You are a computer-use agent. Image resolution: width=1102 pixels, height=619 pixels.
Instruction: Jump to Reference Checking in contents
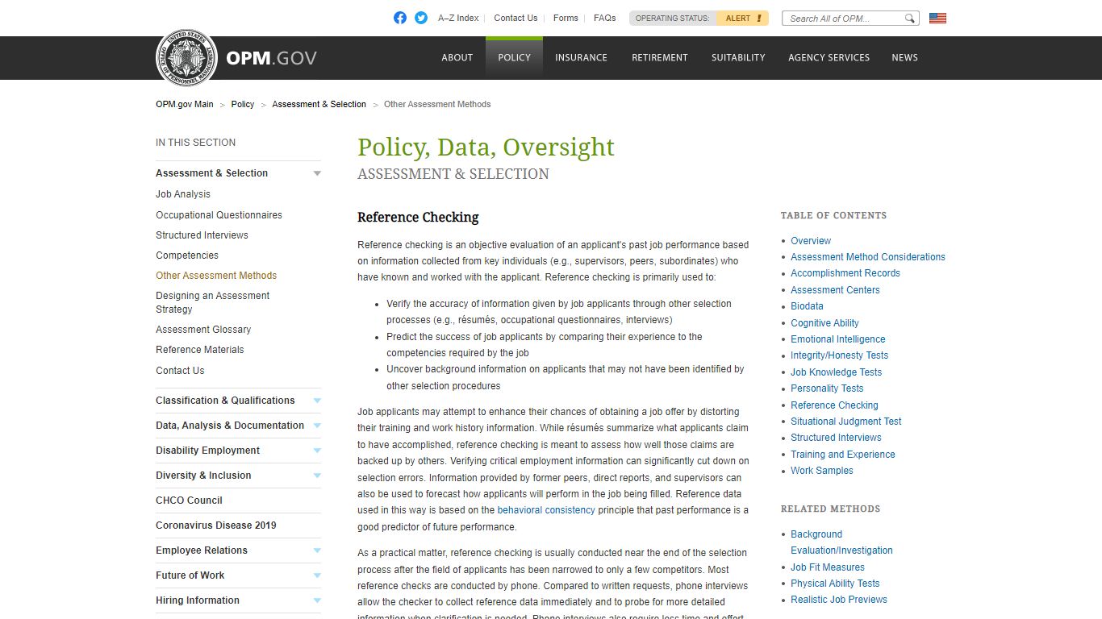(x=834, y=405)
